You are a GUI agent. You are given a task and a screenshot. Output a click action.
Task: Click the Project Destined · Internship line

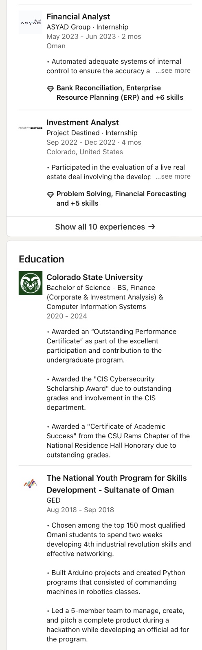point(92,133)
